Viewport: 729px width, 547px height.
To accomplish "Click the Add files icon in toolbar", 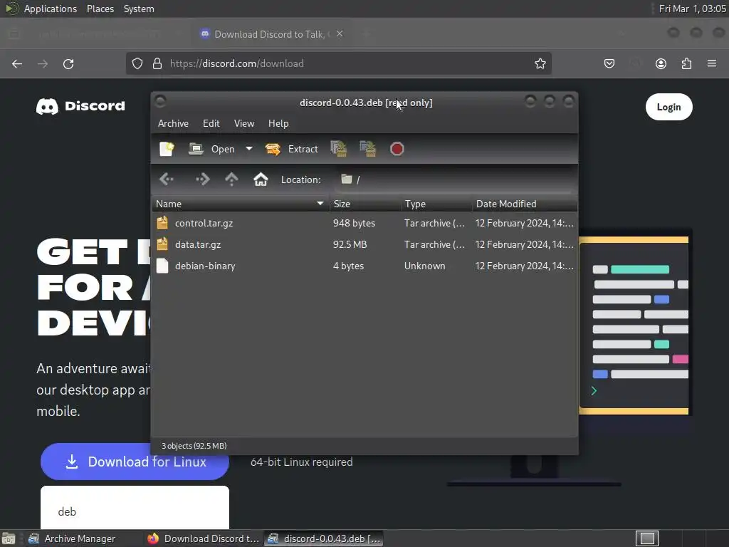I will pyautogui.click(x=339, y=149).
